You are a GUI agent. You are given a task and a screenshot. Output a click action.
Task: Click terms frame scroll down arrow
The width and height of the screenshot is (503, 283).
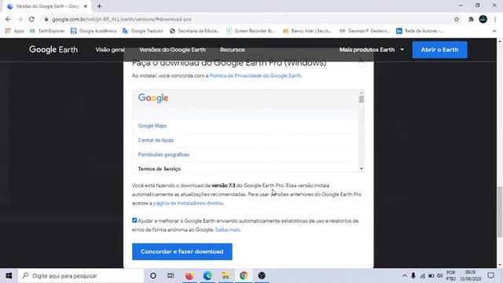tap(362, 169)
